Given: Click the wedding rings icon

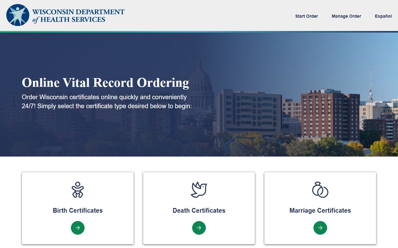Looking at the screenshot, I should [x=320, y=190].
